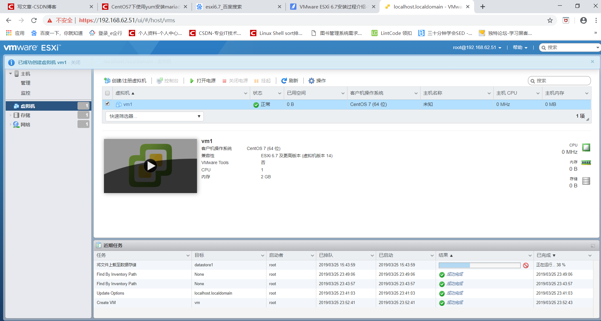Open the Task (任务) column dropdown arrow

point(188,256)
